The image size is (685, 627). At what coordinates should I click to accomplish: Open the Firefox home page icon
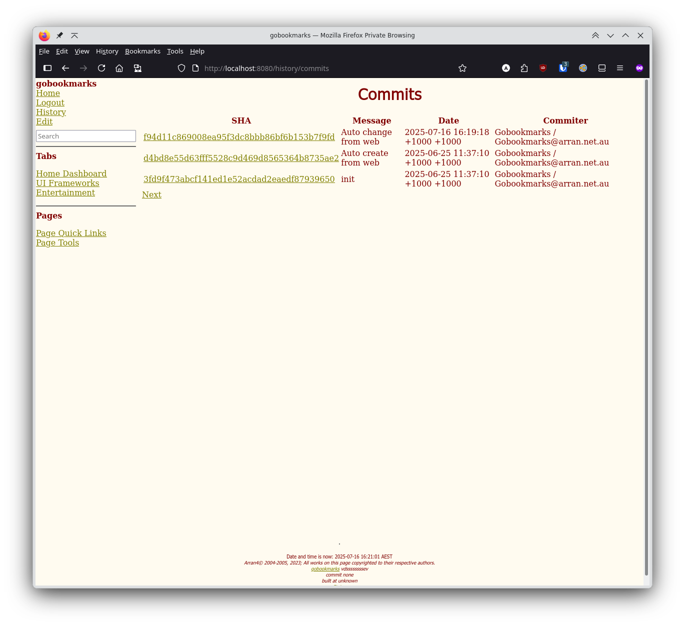click(x=119, y=68)
